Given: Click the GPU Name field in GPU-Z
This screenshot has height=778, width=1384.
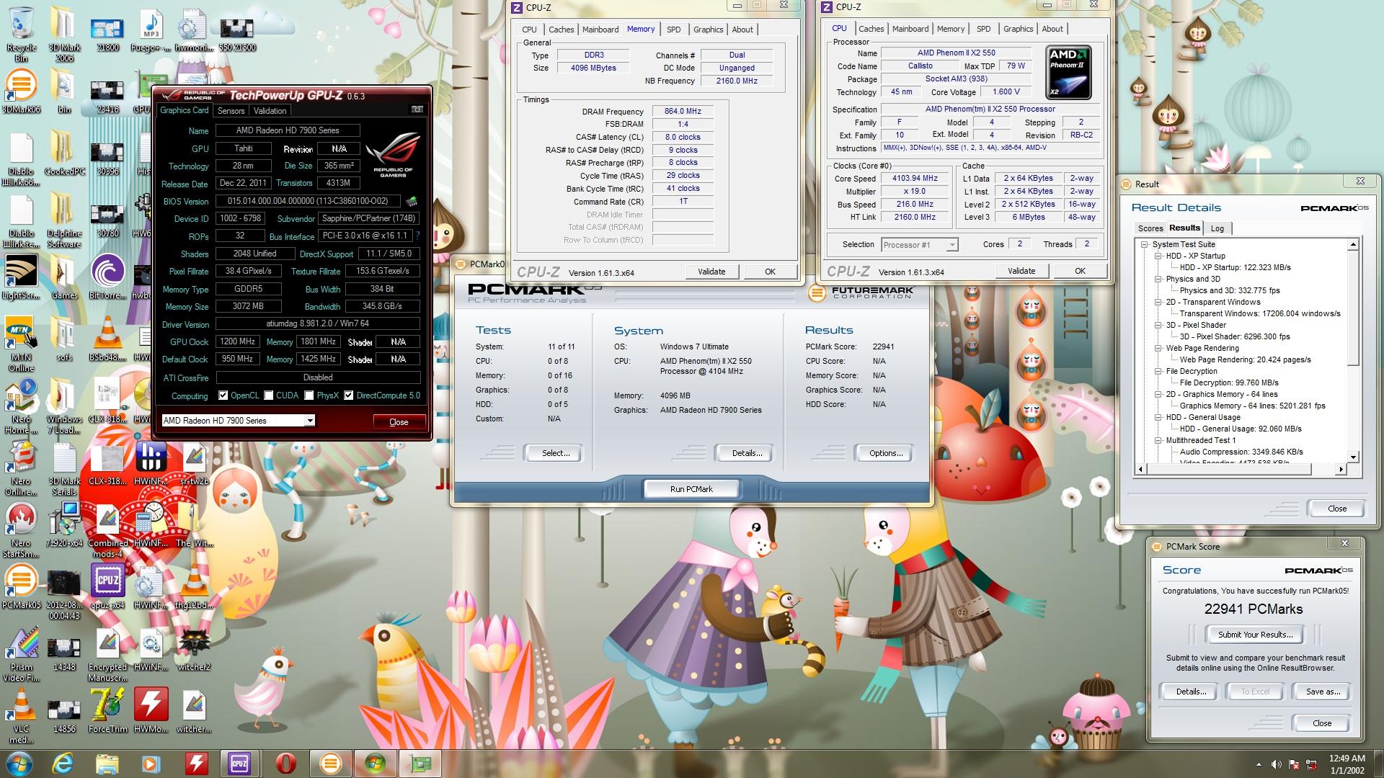Looking at the screenshot, I should [x=288, y=130].
